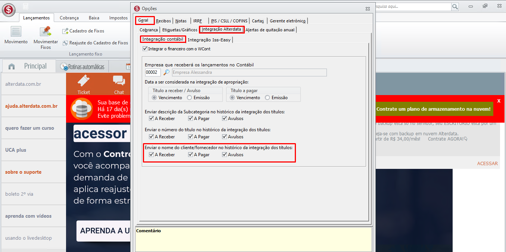Open the Movimento ribbon button

(x=16, y=35)
